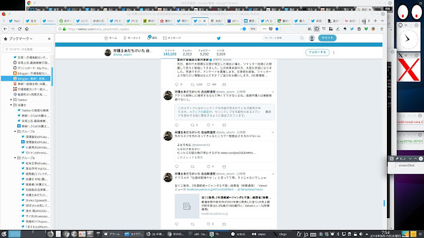Collapse the 弁護士 bookmark folder

[x=11, y=105]
